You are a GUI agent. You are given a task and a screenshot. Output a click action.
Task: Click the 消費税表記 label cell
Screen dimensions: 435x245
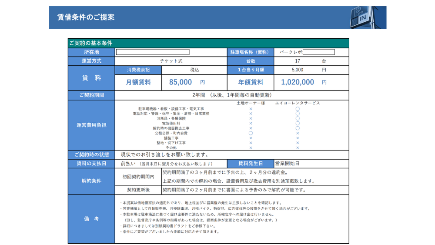[138, 70]
